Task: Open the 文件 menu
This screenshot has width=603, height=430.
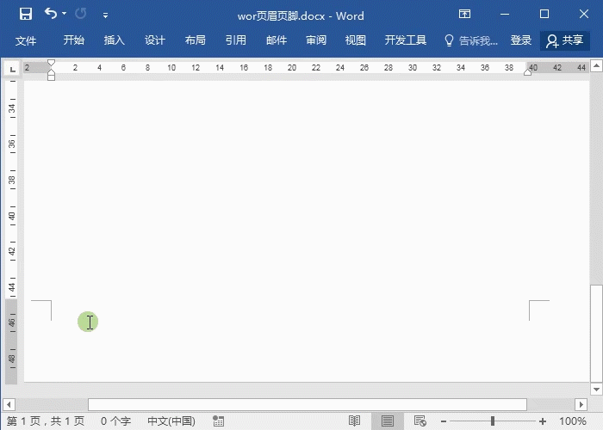Action: pos(26,40)
